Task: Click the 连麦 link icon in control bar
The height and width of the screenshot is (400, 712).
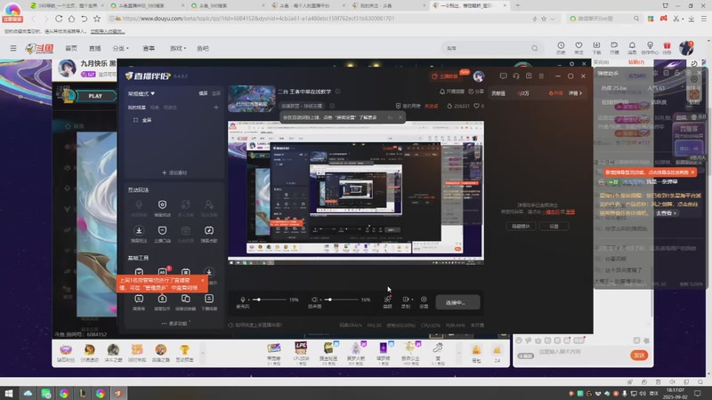Action: pos(387,300)
